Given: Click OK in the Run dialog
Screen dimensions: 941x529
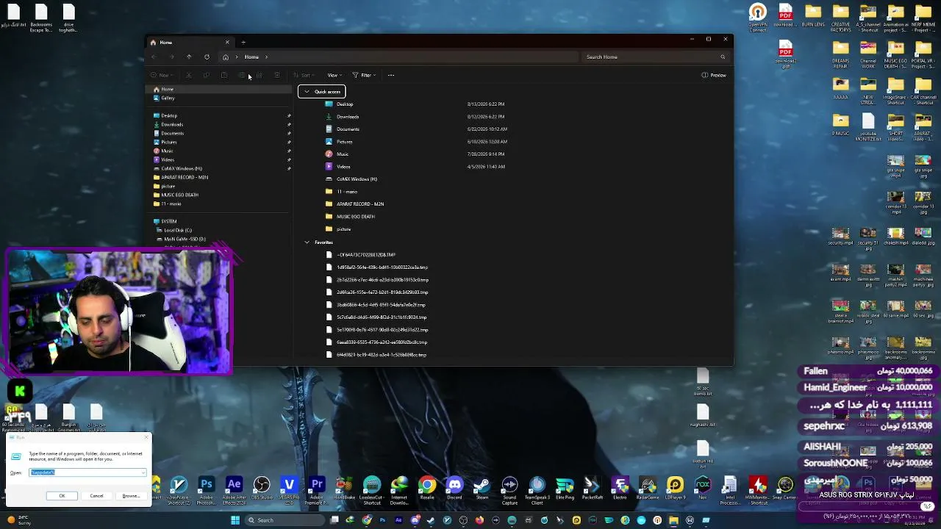Looking at the screenshot, I should [62, 496].
